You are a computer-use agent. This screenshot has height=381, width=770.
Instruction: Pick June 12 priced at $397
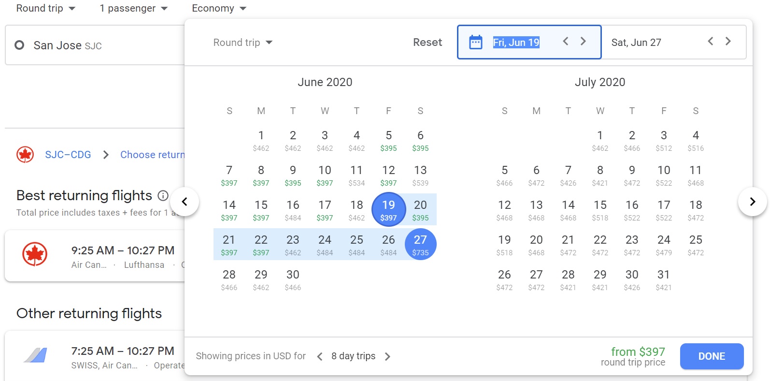pos(388,175)
